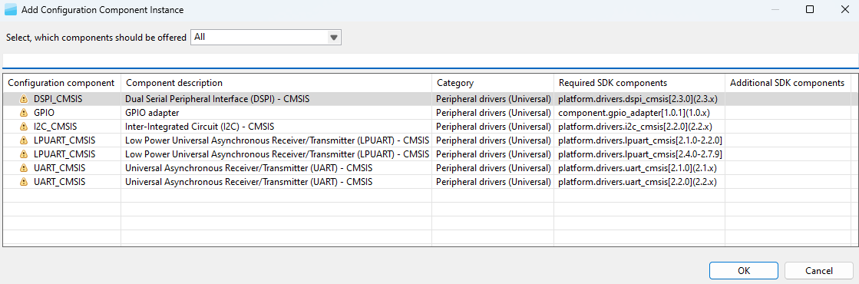Click platform.drivers.lpuart_cmsis[2.4.0-2.7.9] cell

click(x=640, y=154)
